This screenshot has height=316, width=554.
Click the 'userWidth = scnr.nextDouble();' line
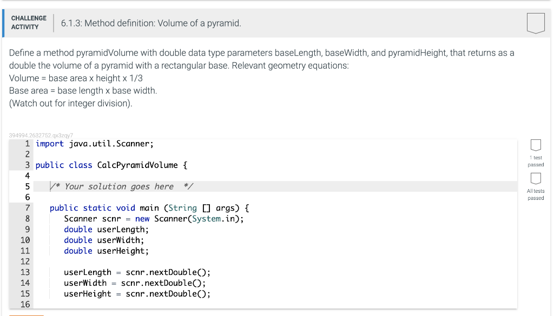coord(135,283)
